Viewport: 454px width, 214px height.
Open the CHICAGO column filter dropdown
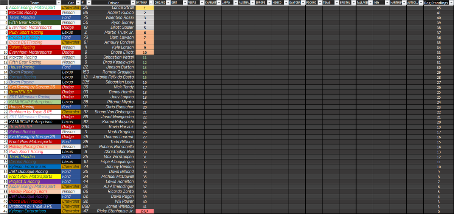(x=168, y=3)
